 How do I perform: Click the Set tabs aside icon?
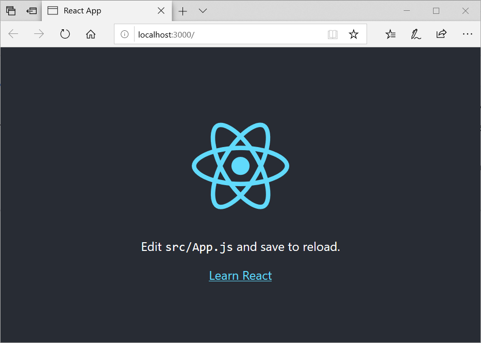click(11, 10)
